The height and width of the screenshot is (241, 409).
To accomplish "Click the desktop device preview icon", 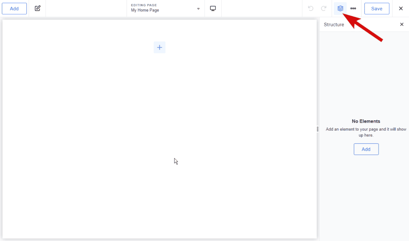I will coord(213,8).
